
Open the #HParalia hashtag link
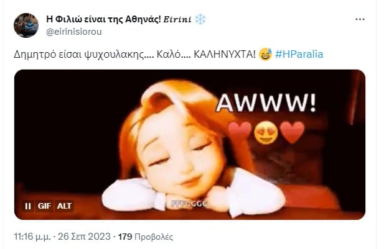[299, 54]
